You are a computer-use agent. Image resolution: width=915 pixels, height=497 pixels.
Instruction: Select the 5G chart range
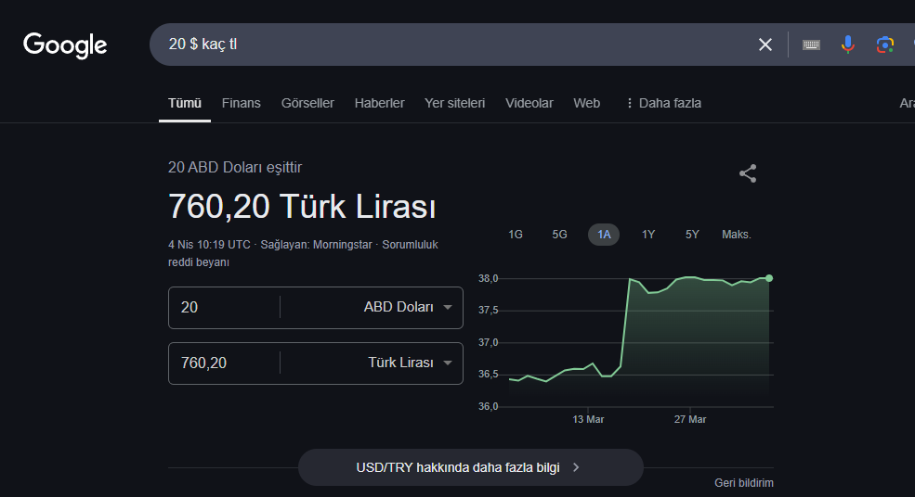click(559, 235)
